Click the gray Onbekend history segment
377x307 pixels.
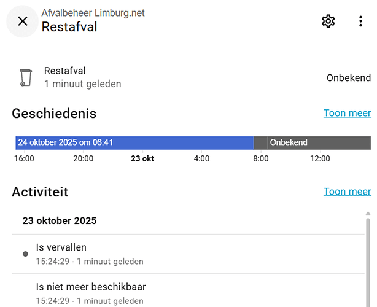click(x=312, y=142)
